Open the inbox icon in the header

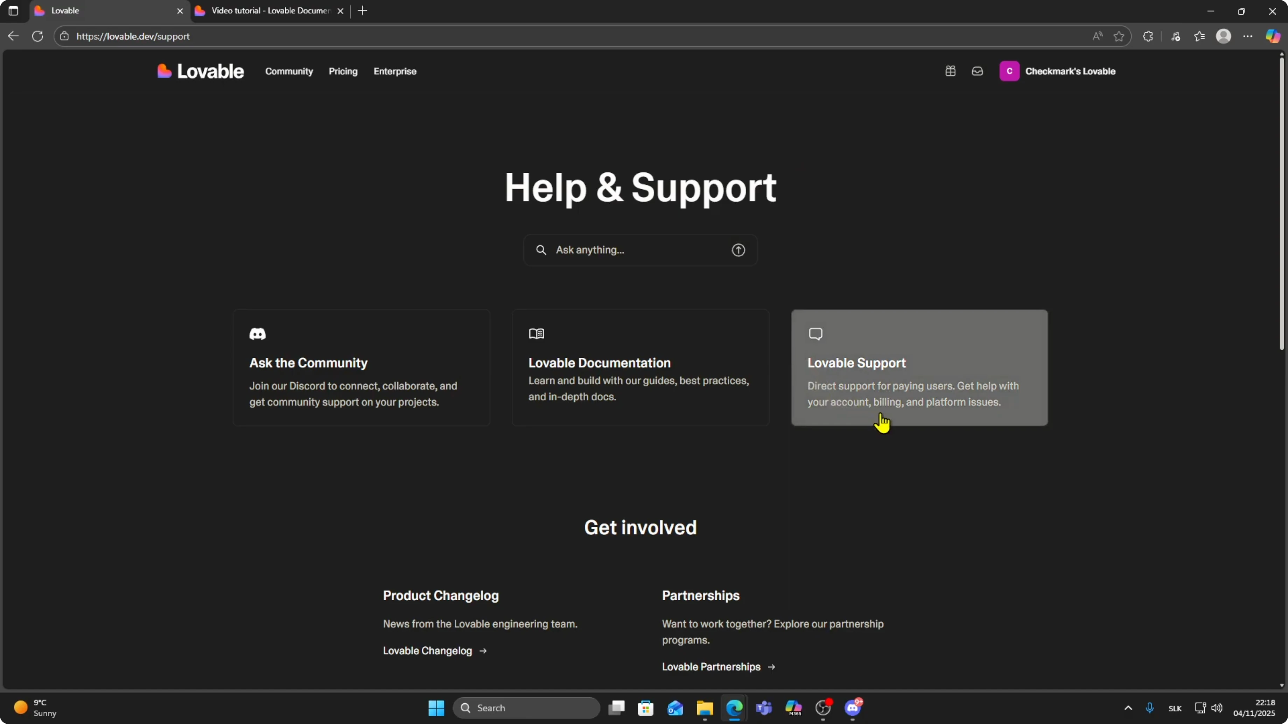978,71
